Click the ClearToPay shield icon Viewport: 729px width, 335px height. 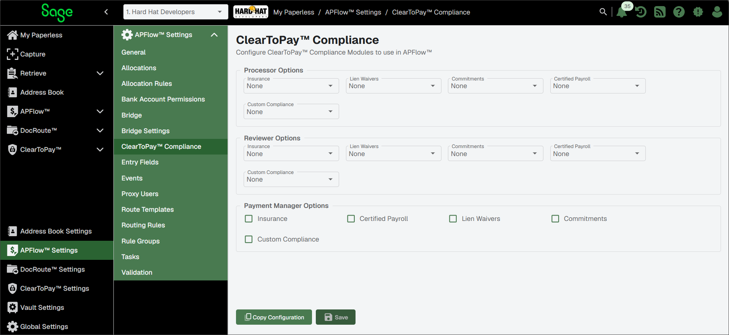point(13,150)
